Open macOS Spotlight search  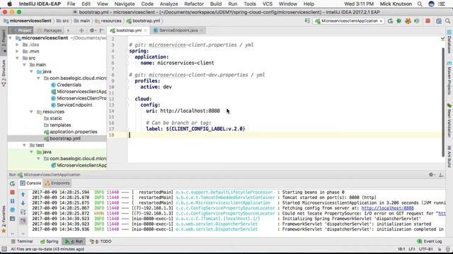pyautogui.click(x=420, y=4)
